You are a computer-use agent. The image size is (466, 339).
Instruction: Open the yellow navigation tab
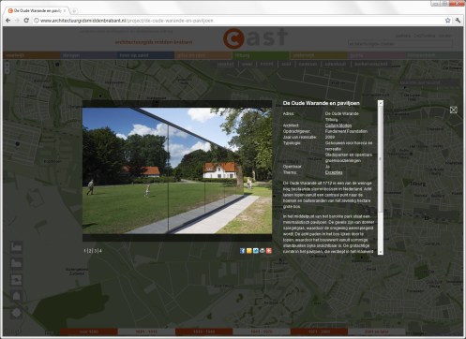(318, 55)
